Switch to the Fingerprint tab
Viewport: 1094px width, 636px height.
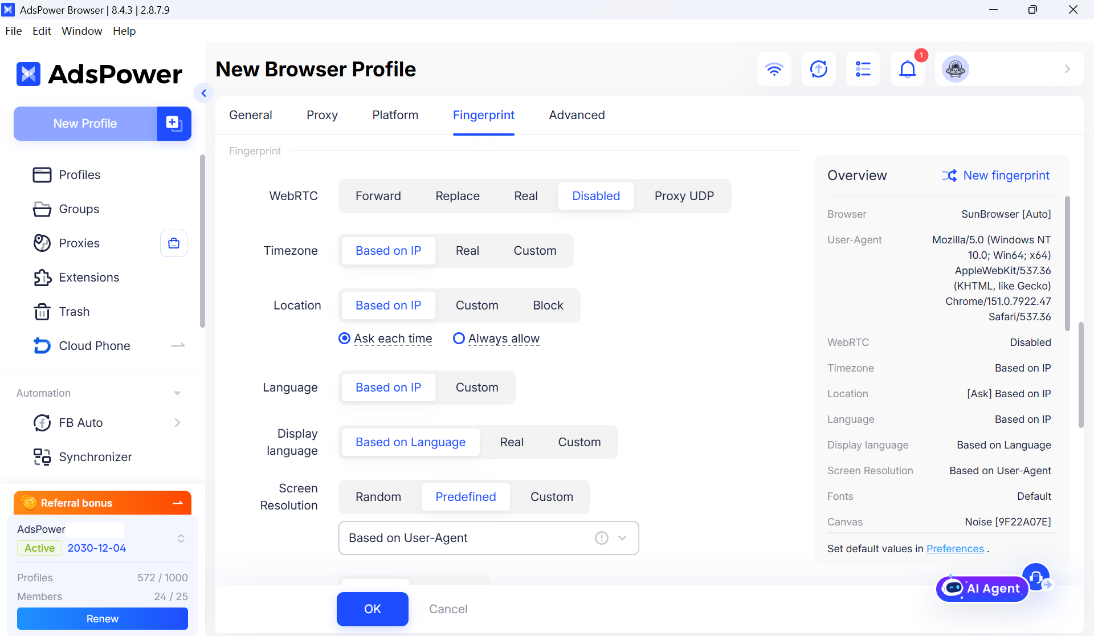pyautogui.click(x=484, y=115)
